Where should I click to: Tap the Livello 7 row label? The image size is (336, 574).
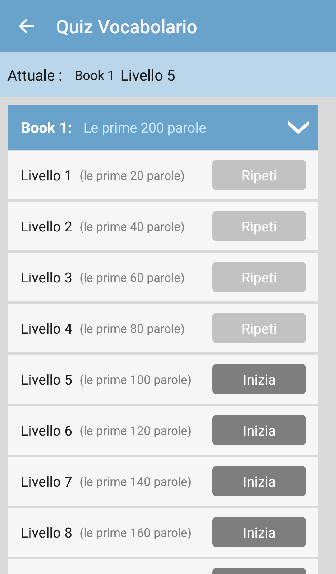[x=46, y=482]
